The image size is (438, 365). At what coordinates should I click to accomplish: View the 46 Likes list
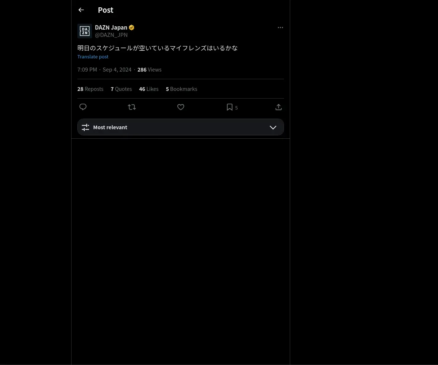[149, 89]
